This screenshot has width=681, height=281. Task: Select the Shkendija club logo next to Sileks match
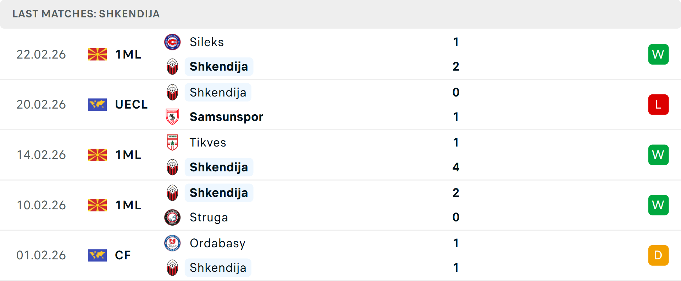point(172,66)
